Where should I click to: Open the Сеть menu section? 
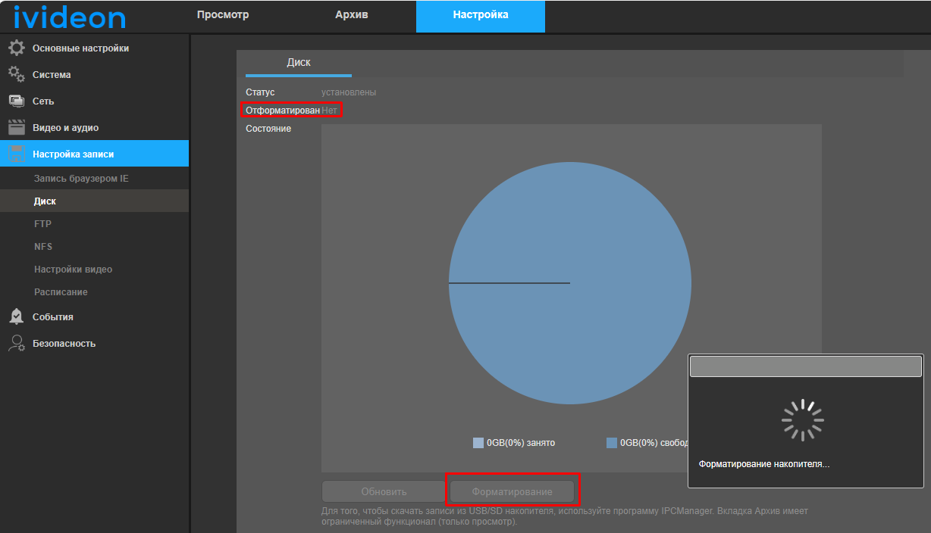point(95,101)
